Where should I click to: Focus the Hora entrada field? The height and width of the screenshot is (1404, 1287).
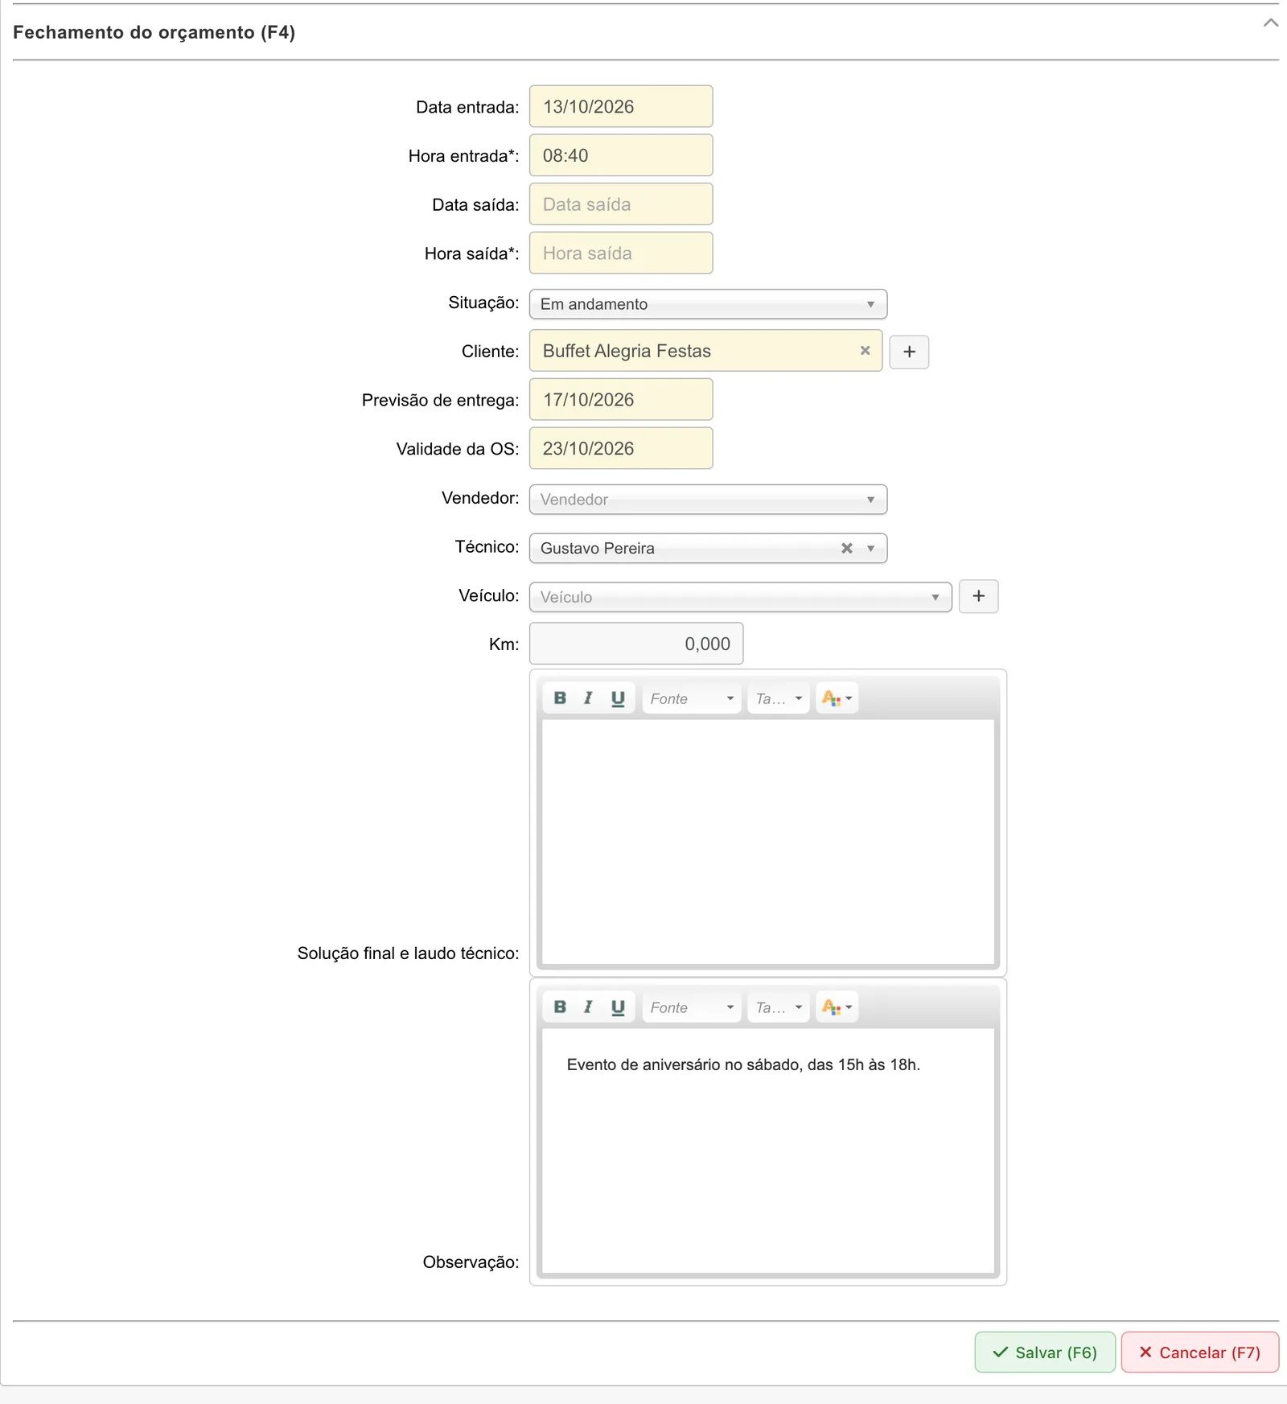point(621,155)
